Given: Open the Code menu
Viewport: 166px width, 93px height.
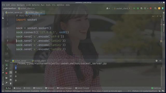Looking at the screenshot, I should pos(28,5).
